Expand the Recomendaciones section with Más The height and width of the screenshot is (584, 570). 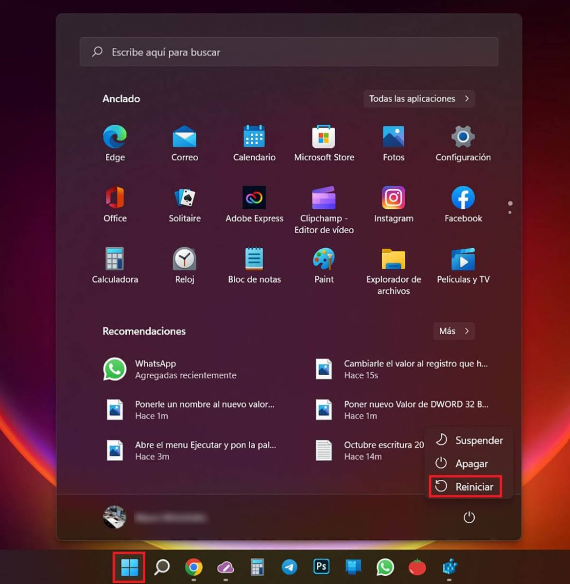click(x=453, y=331)
